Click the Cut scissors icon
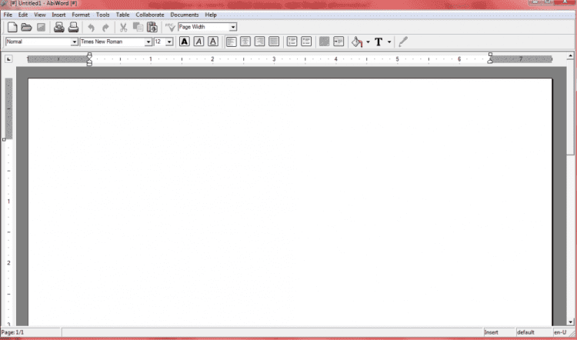The image size is (577, 340). (123, 27)
